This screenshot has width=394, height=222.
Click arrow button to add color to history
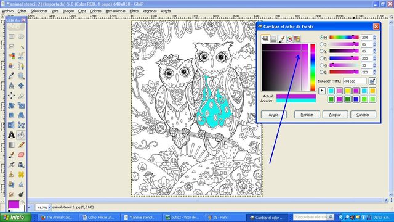click(x=322, y=91)
